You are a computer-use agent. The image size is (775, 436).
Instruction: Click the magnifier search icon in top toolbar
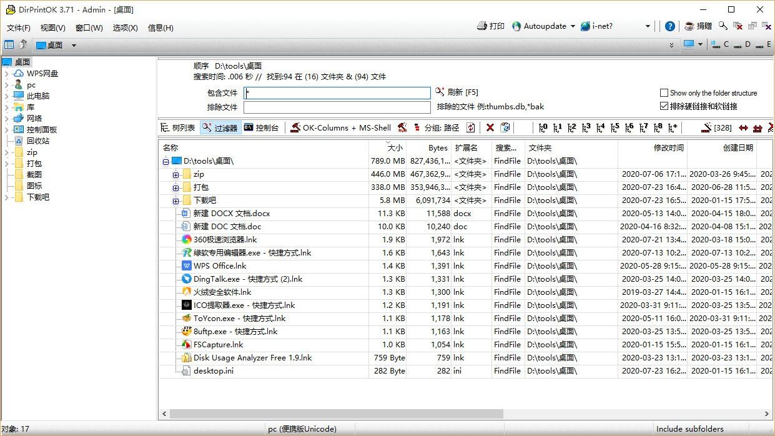723,26
